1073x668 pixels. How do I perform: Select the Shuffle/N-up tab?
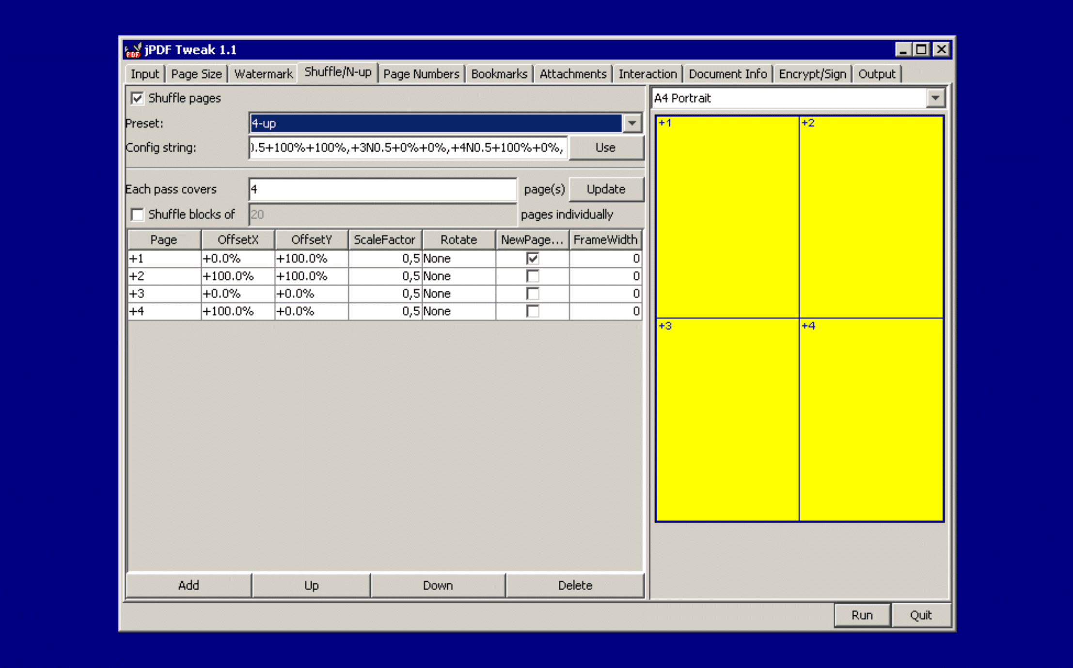click(x=338, y=73)
